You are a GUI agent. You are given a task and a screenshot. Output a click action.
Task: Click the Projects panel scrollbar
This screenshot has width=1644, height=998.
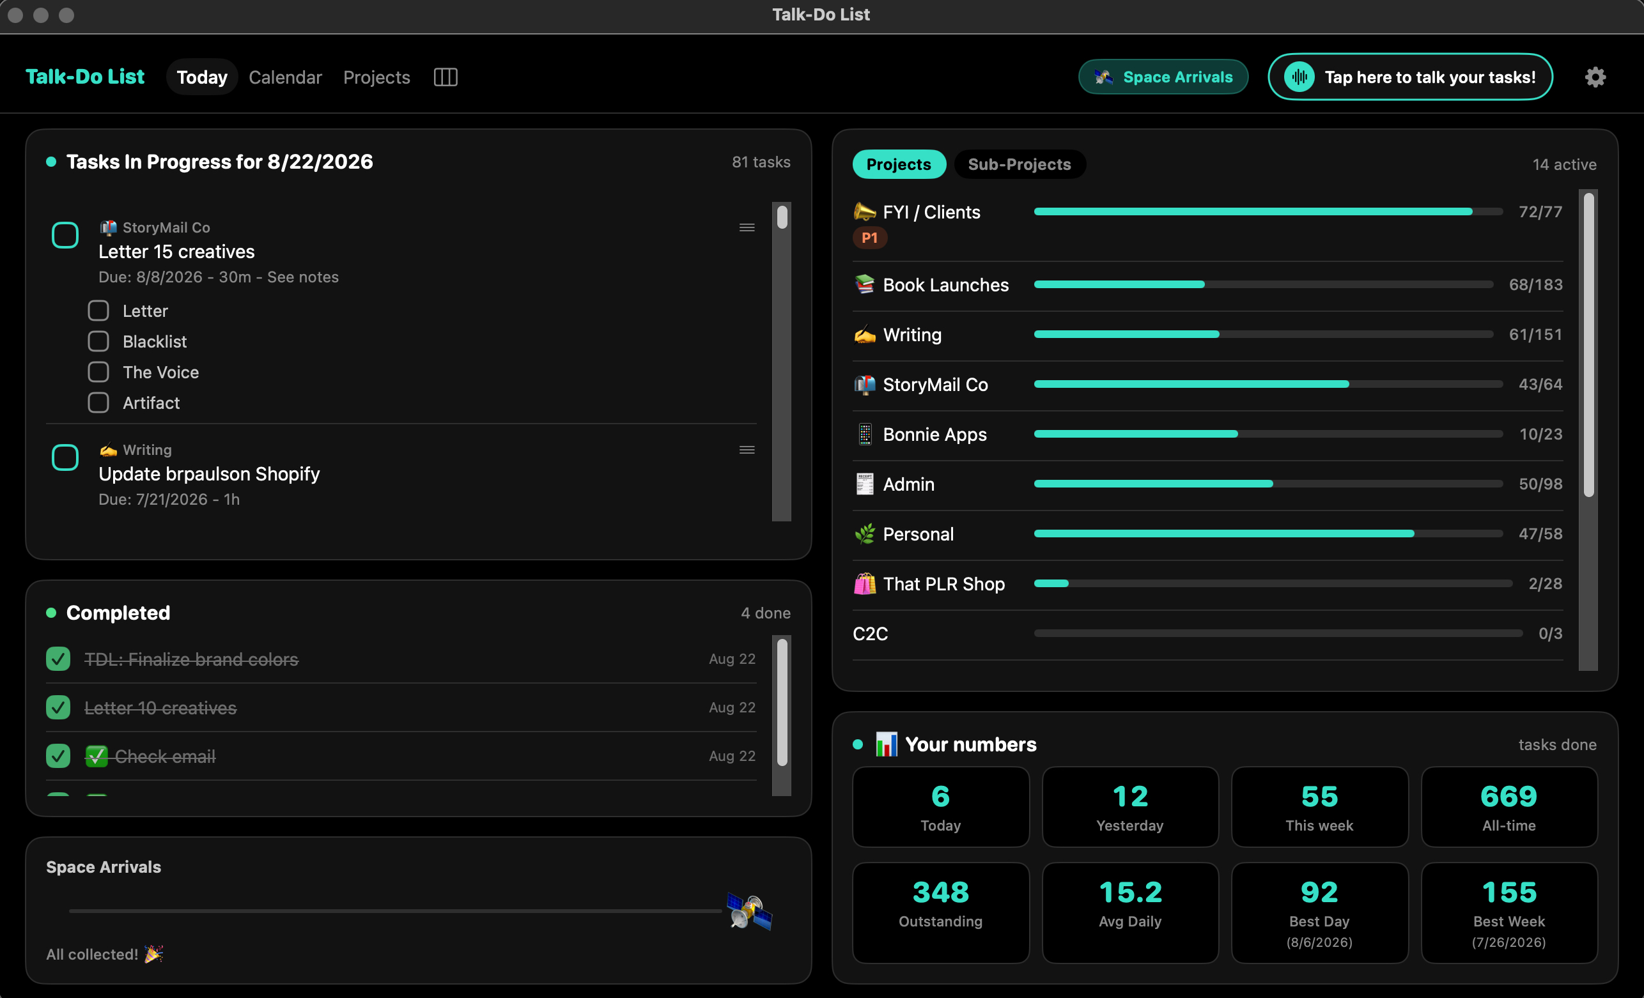(1588, 345)
